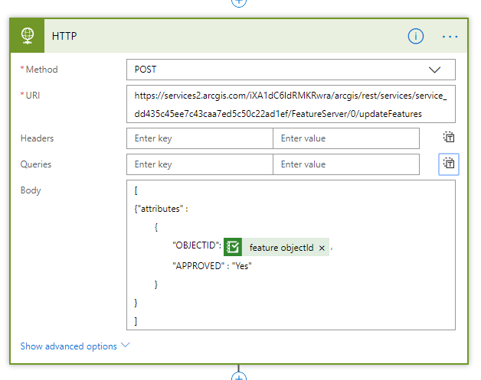The height and width of the screenshot is (380, 481).
Task: Click the URI input field
Action: tap(291, 104)
